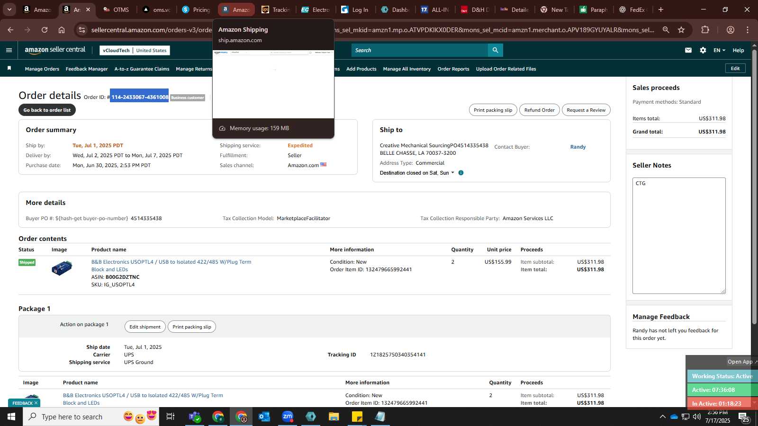Click top Print packing slip button
758x426 pixels.
point(493,110)
